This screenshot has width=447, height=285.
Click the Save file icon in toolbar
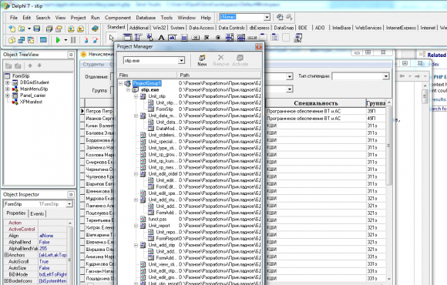pos(36,28)
